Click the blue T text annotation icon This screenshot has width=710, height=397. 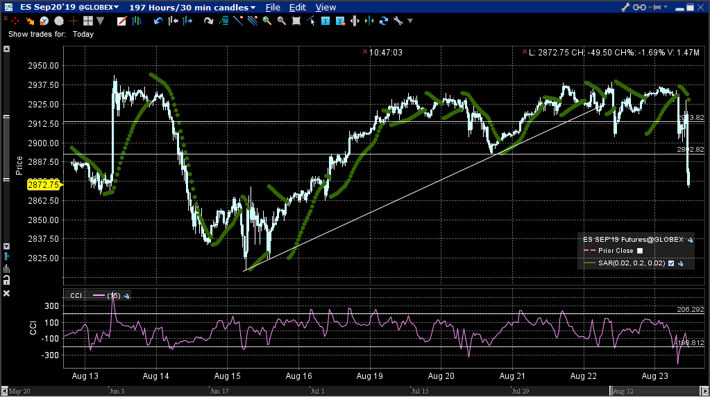(325, 21)
